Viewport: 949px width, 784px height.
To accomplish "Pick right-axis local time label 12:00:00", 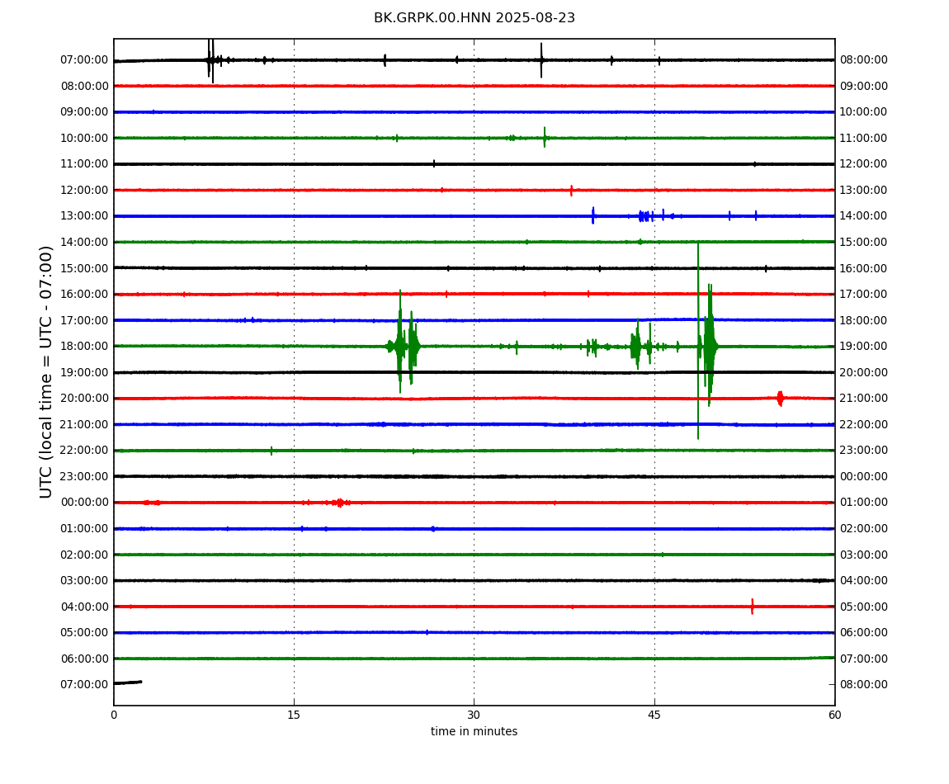I will tap(864, 164).
